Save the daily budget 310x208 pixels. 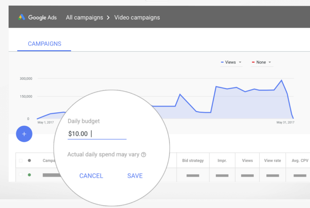[x=135, y=176]
